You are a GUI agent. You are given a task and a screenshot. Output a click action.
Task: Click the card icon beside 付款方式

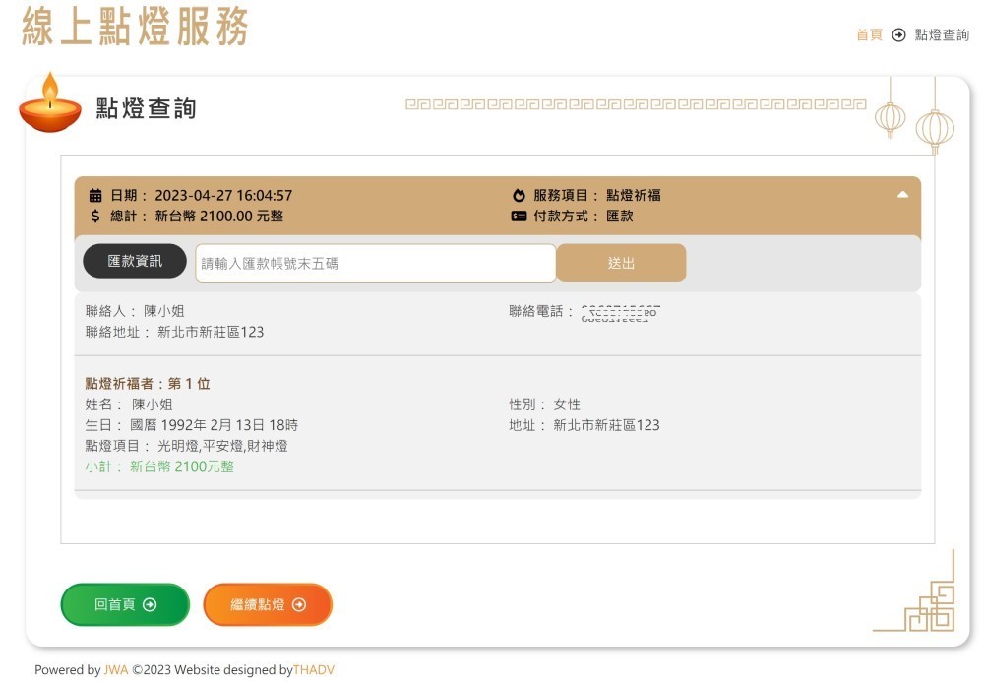(520, 217)
